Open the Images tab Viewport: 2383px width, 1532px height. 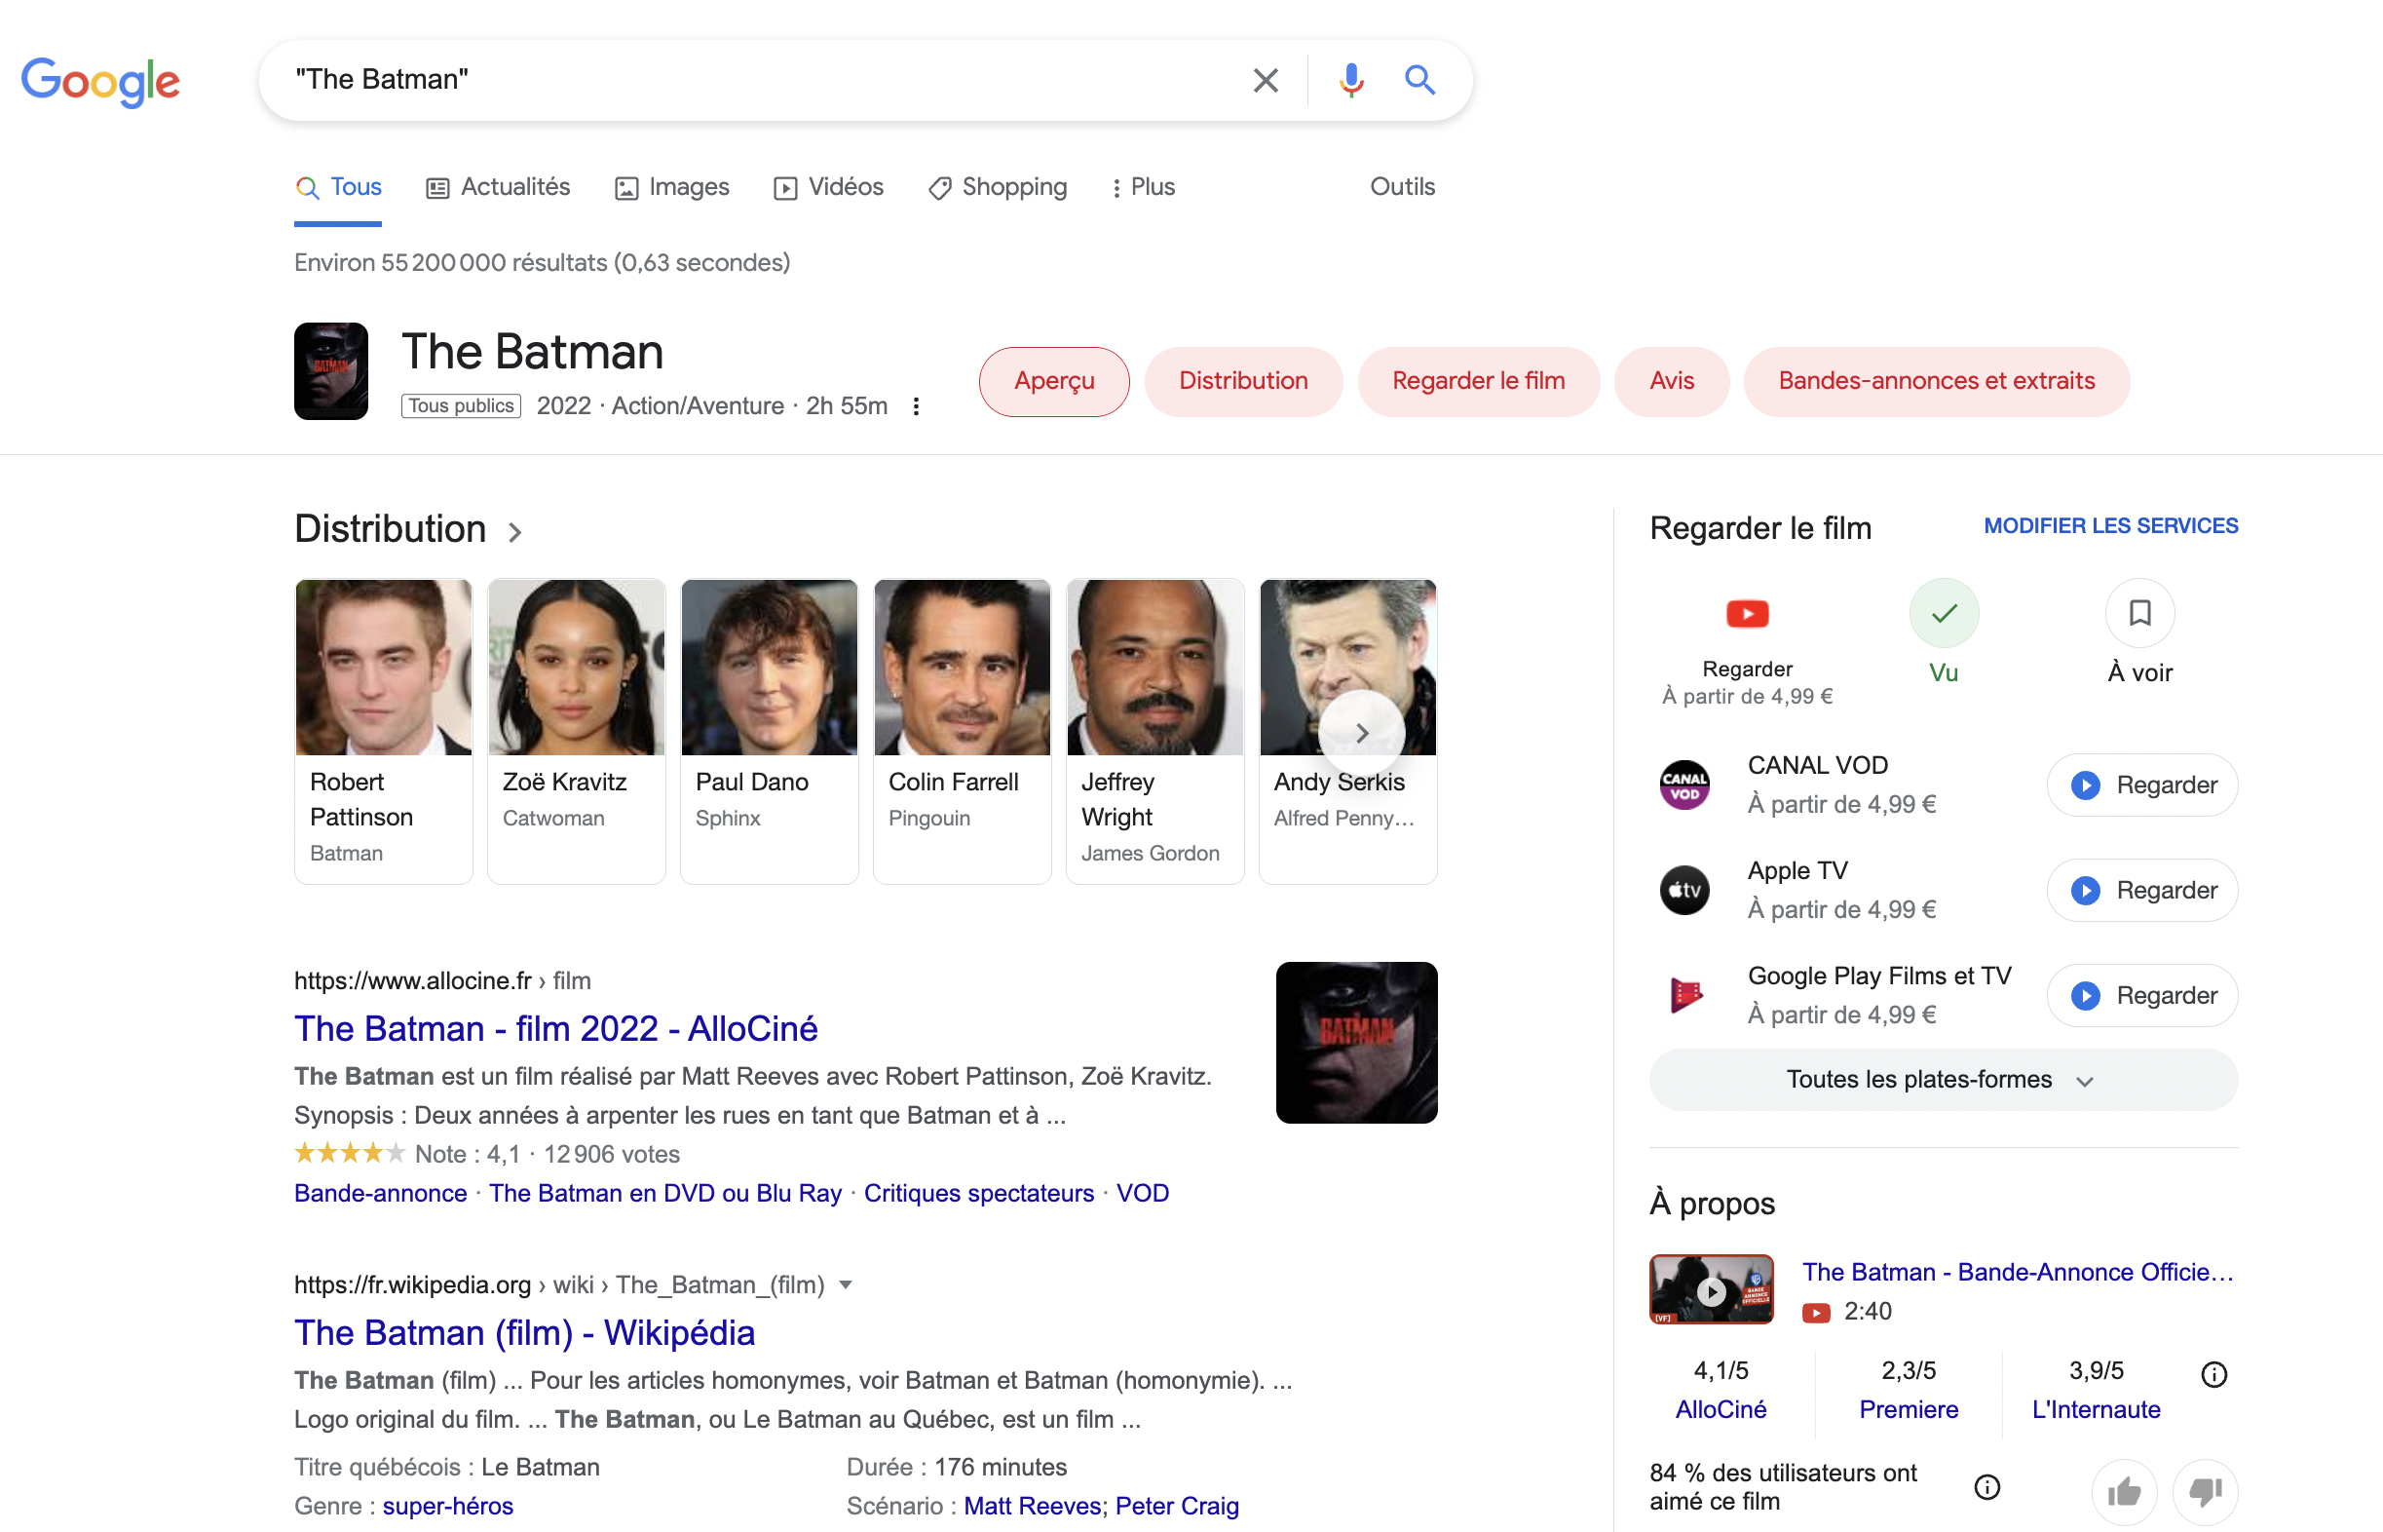click(x=672, y=187)
